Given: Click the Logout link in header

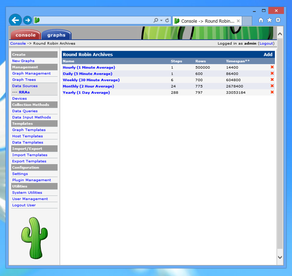Looking at the screenshot, I should (x=266, y=43).
